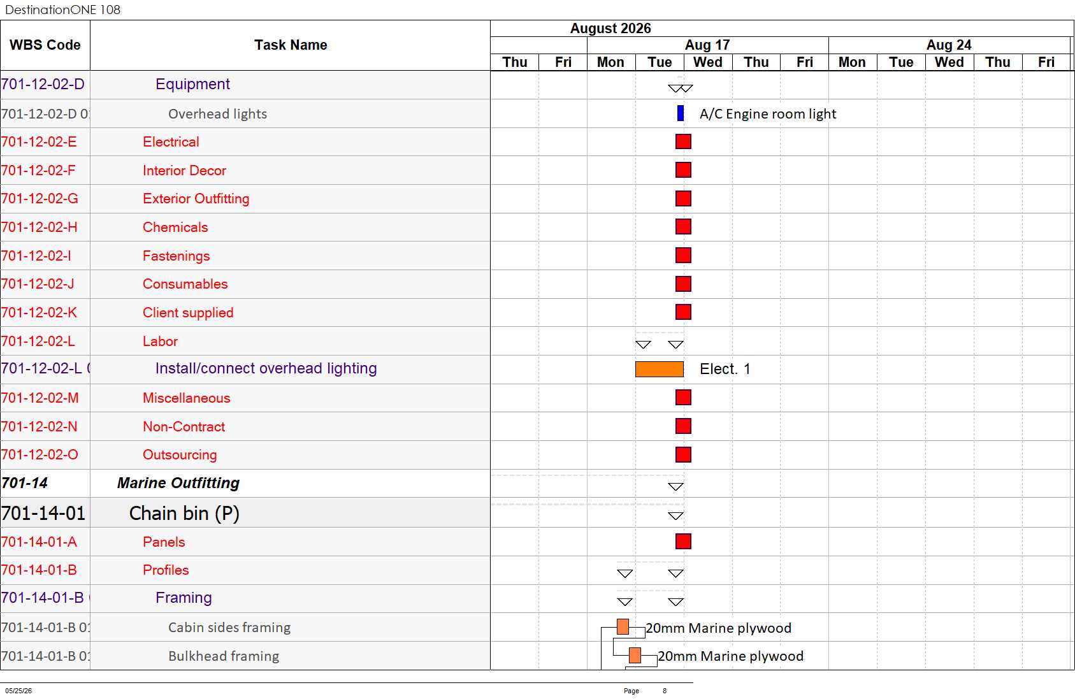Select the orange Bulkhead framing bar
Image resolution: width=1075 pixels, height=699 pixels.
coord(635,655)
